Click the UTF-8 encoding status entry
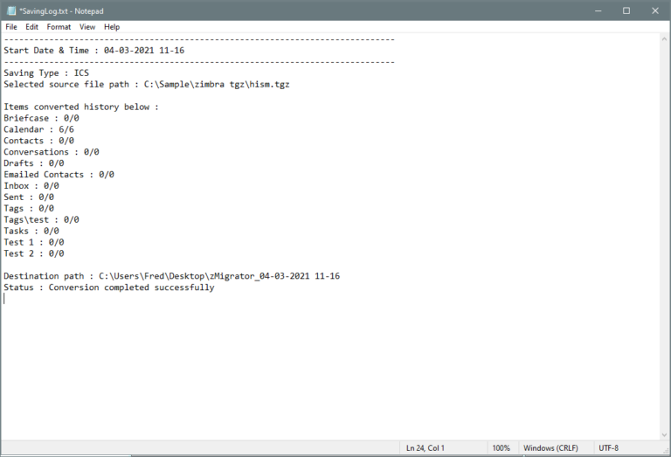Screen dimensions: 671x457 click(608, 448)
